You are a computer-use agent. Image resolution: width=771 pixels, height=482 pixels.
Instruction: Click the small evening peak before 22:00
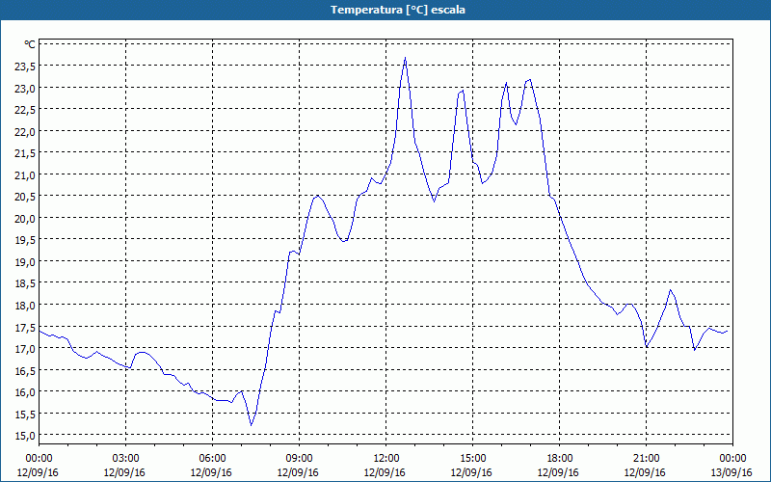tap(670, 290)
